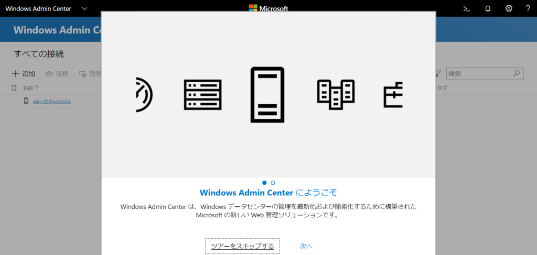Select the second tour page dot
This screenshot has height=255, width=537.
273,183
